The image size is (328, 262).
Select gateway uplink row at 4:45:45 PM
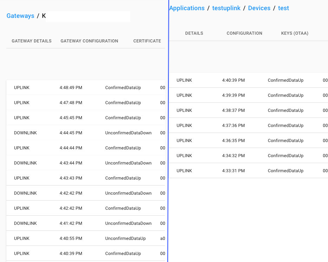pyautogui.click(x=86, y=117)
